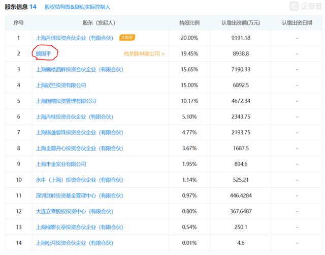Open 水牛（上海）投资合伙企业 link
The height and width of the screenshot is (255, 325).
80,180
